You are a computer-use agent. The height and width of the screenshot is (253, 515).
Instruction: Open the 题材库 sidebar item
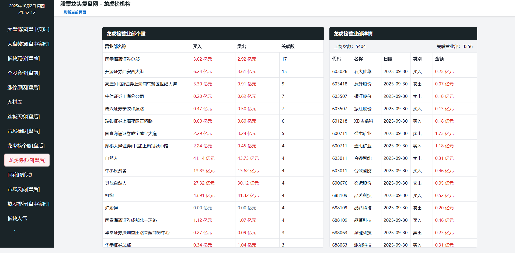click(x=15, y=102)
